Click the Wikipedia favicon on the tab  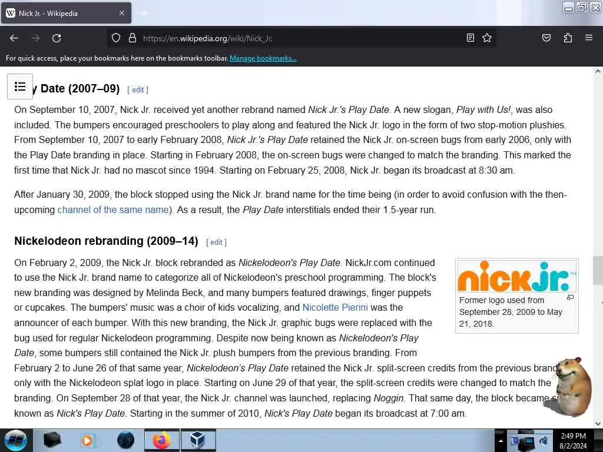click(11, 13)
